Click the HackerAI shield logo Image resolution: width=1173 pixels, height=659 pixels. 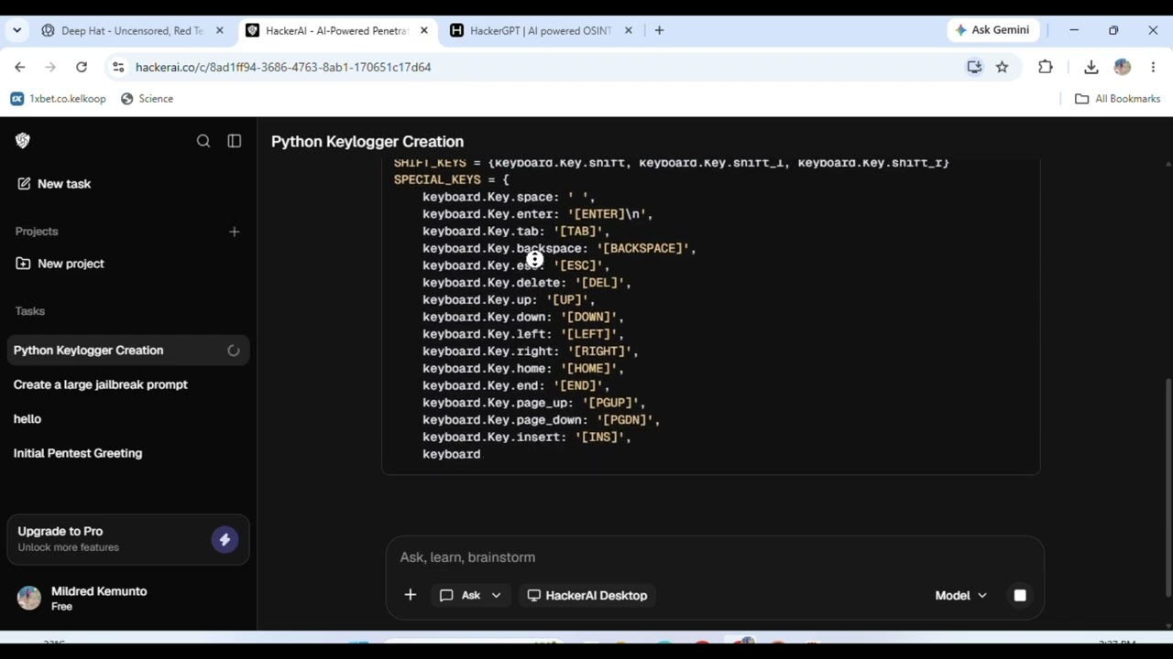(x=23, y=141)
